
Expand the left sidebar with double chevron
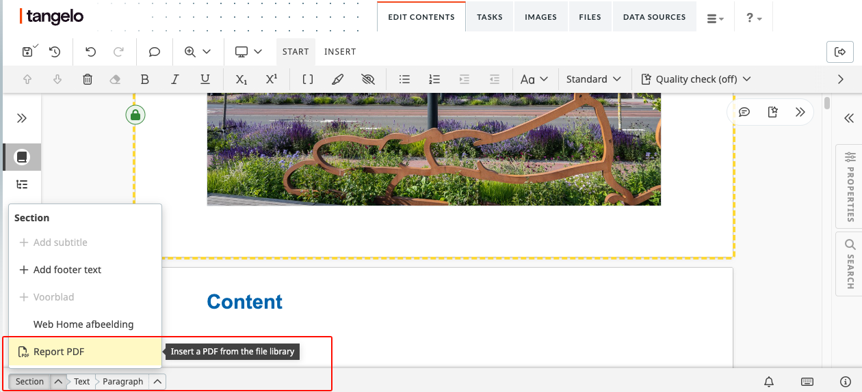(22, 118)
